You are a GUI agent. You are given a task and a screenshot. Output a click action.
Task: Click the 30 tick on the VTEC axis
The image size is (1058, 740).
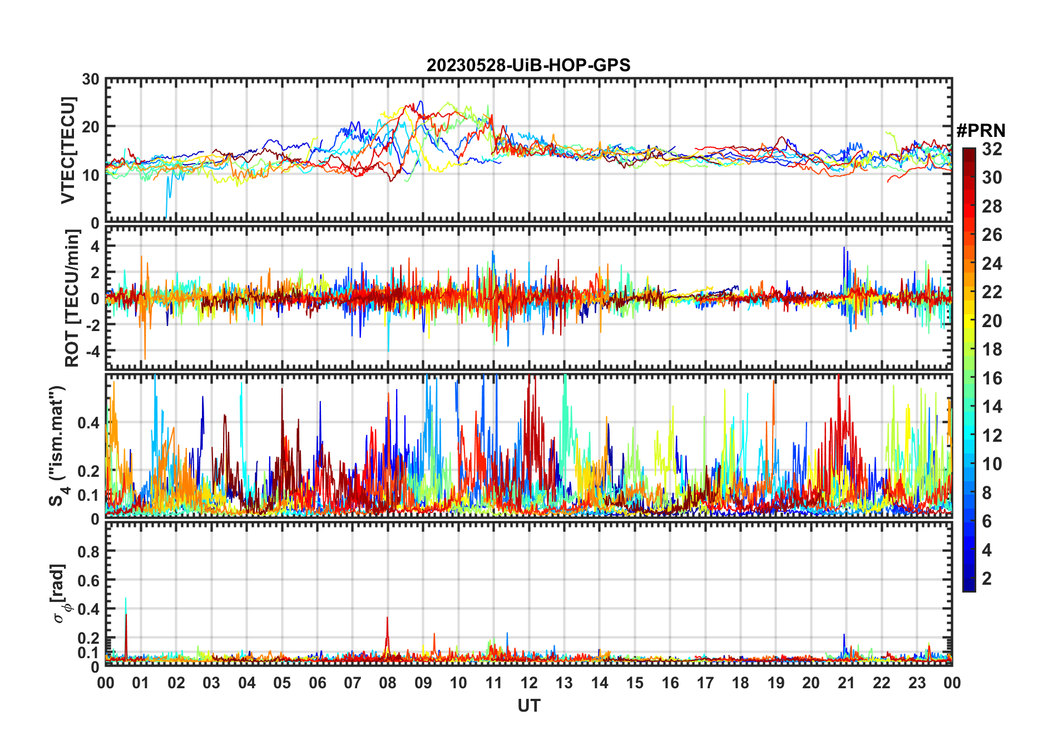(x=90, y=80)
